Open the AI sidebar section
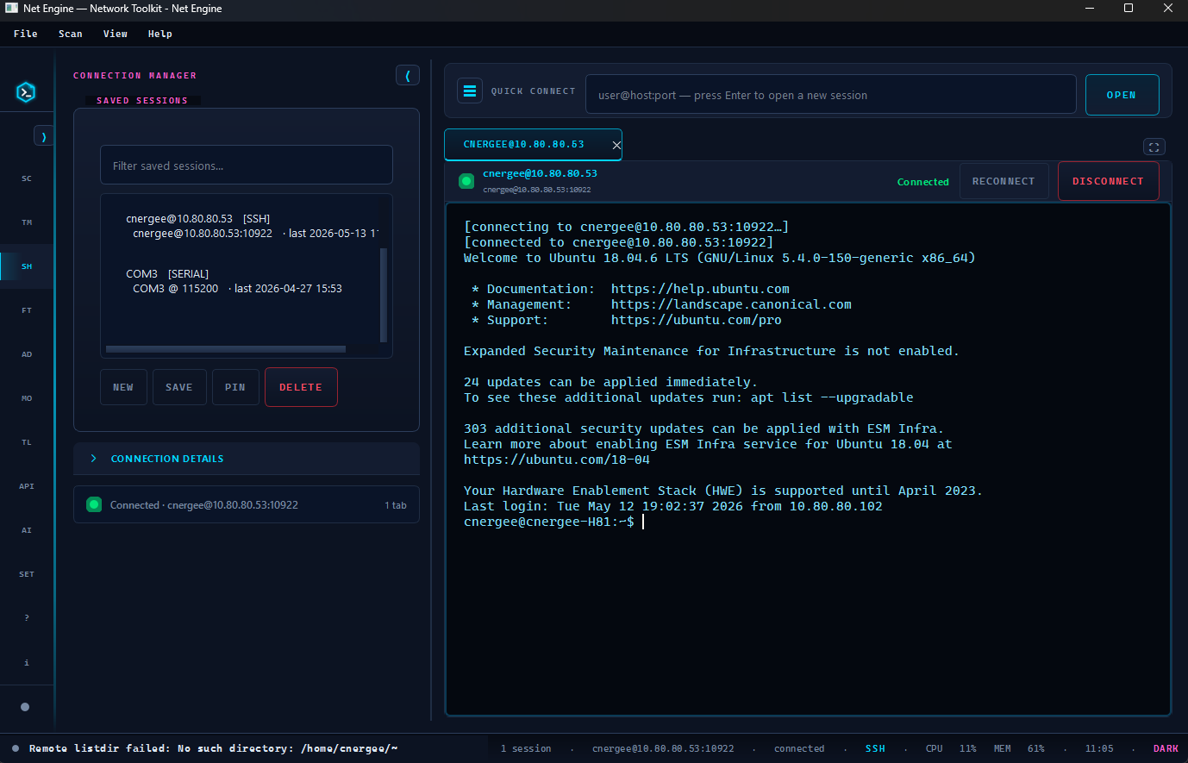This screenshot has width=1188, height=763. [27, 530]
